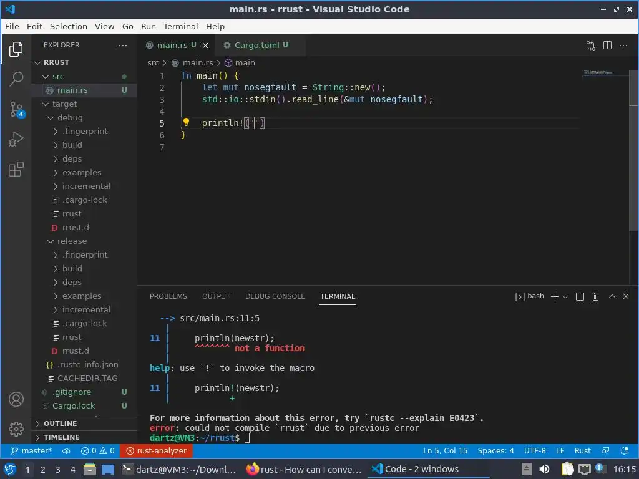Open the Run and Debug view
639x479 pixels.
tap(16, 139)
